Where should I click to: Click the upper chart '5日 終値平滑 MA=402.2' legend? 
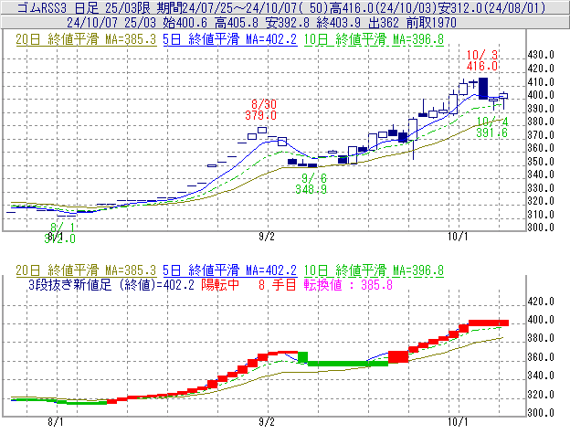click(x=230, y=39)
